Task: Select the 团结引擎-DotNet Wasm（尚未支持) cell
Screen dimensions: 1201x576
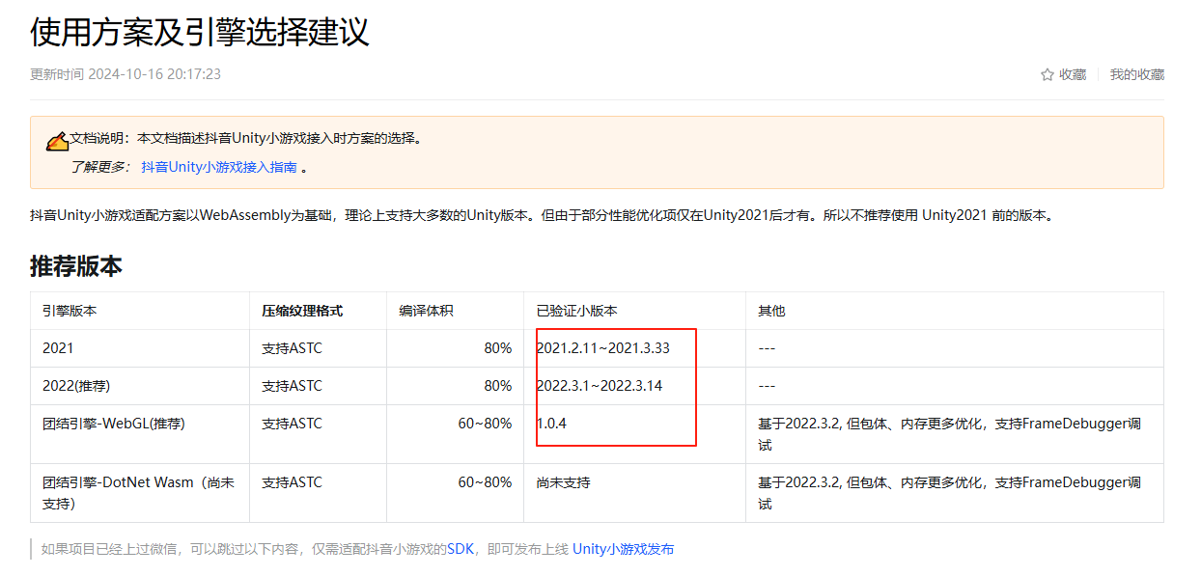Action: point(138,493)
